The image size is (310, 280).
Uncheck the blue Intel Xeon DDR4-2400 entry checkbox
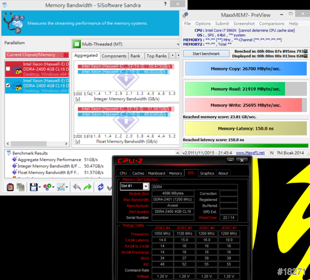(x=8, y=85)
